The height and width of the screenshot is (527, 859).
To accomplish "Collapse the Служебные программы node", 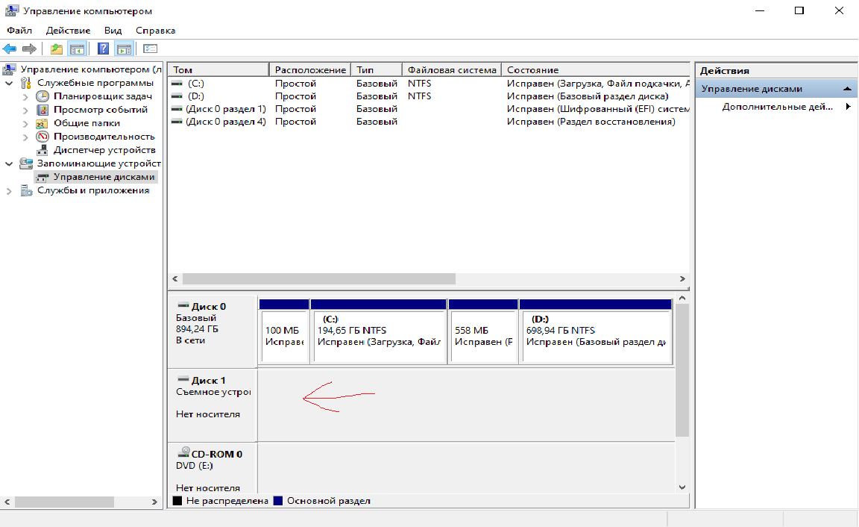I will point(9,83).
